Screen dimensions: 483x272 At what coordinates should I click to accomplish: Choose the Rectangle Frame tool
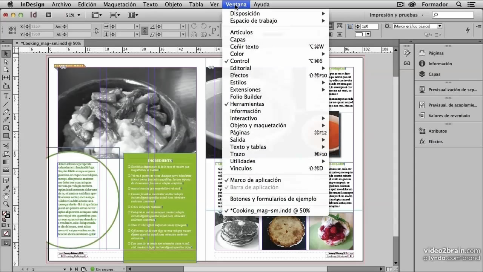click(6, 128)
